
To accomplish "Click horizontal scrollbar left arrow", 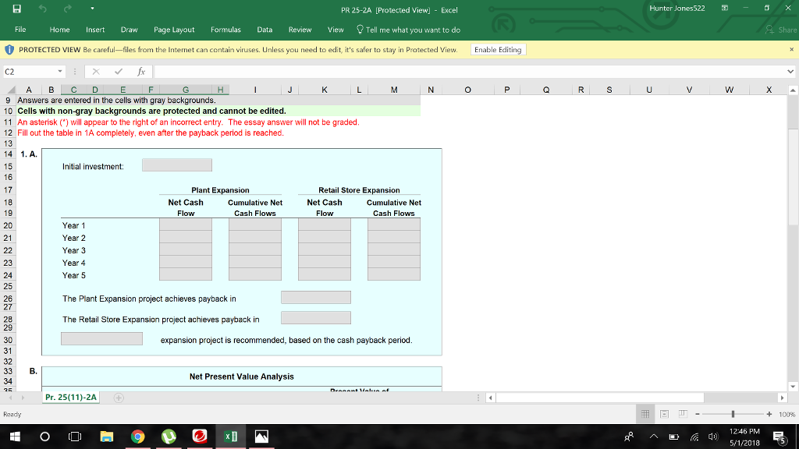I will 490,398.
